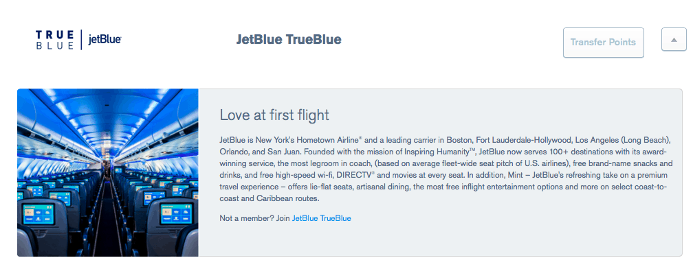Screen dimensions: 693x269
Task: Click the vertical divider between the two logos
Action: click(81, 40)
